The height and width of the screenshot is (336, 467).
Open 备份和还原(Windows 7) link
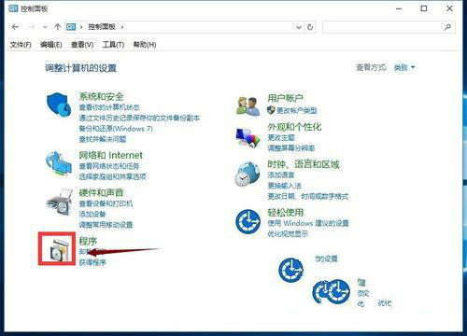tap(116, 129)
